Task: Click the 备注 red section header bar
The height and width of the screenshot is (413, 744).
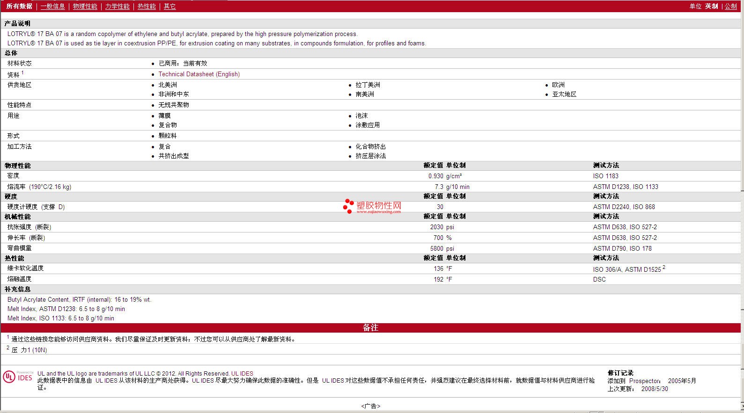Action: pos(370,327)
